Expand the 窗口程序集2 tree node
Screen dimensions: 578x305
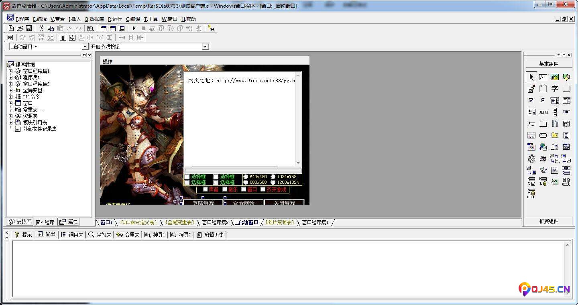pos(11,84)
